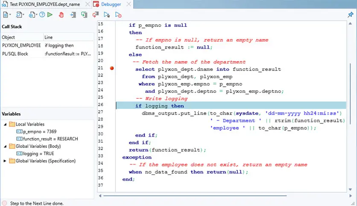The height and width of the screenshot is (206, 357).
Task: Click status text 'Step to the Next Line done.'
Action: click(x=37, y=203)
